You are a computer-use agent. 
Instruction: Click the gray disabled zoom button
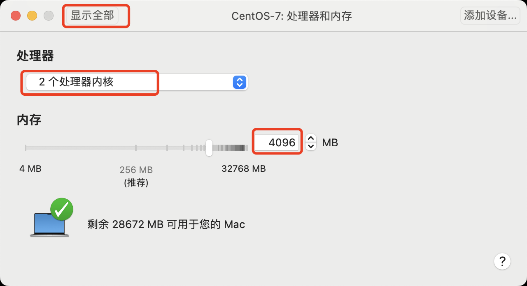click(x=49, y=16)
